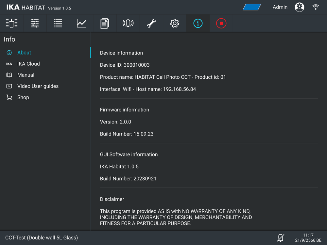Click the Build Number: 20230921 text
327x245 pixels.
point(128,179)
